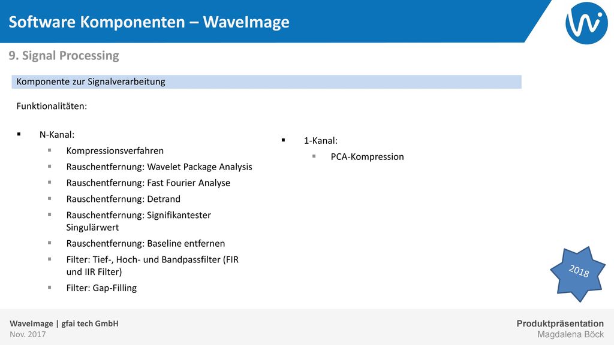Click Filter: Tief-, Hoch- und Bandpassfilter item
The height and width of the screenshot is (345, 614).
tap(152, 265)
